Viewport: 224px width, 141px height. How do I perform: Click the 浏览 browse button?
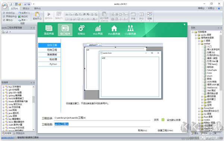pos(156,120)
